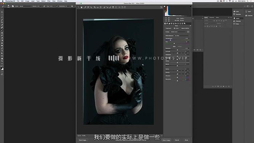254x143 pixels.
Task: Toggle pressure for opacity in options bar
Action: 44,6
